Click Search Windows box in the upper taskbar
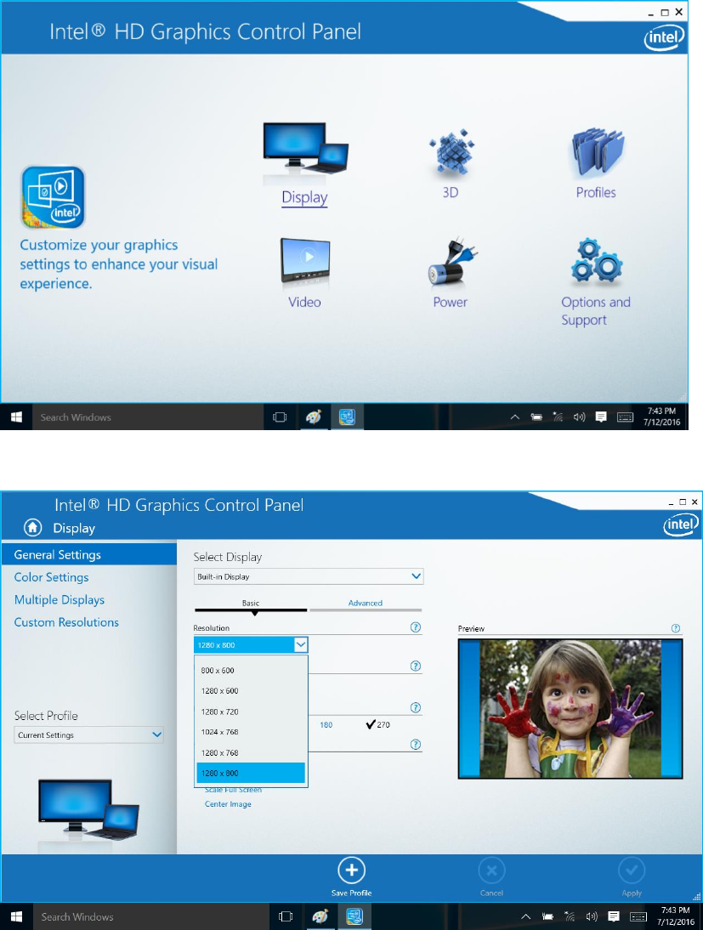 coord(148,417)
